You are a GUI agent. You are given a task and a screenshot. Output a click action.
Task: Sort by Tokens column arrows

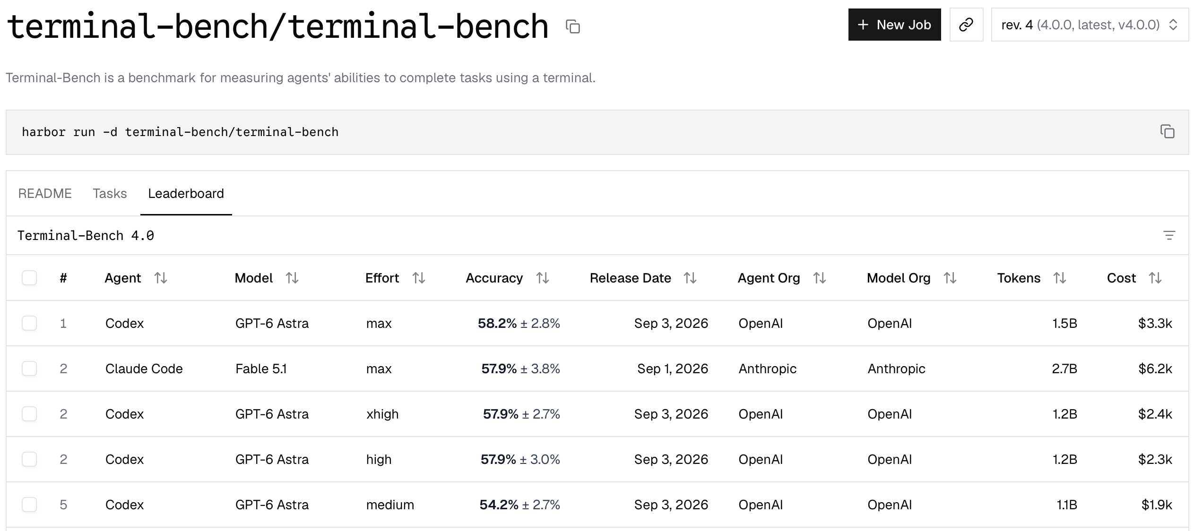(x=1060, y=278)
